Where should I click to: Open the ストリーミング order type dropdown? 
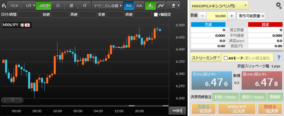(x=206, y=58)
